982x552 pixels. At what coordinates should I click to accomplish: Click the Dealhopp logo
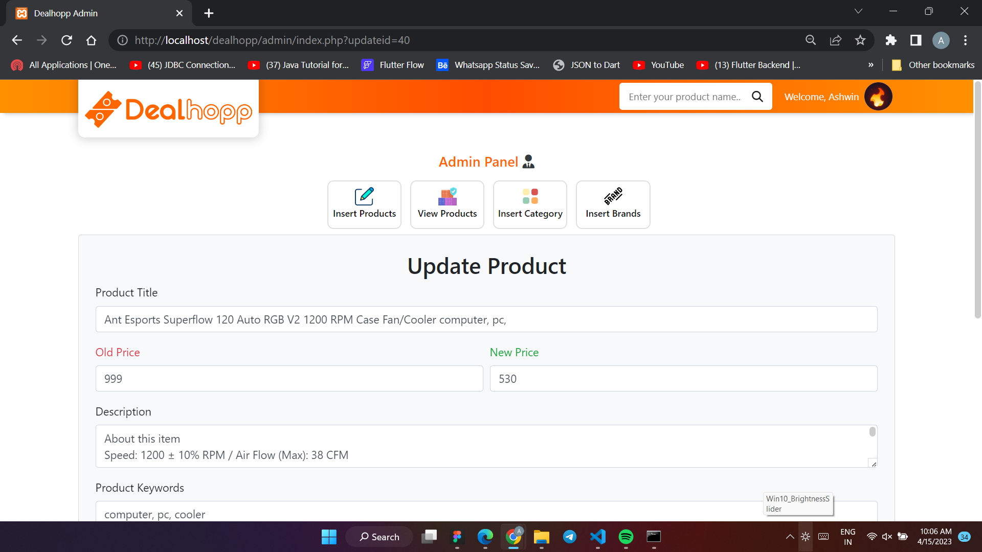tap(168, 109)
